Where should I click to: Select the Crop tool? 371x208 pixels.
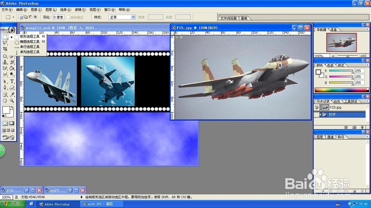pyautogui.click(x=5, y=49)
